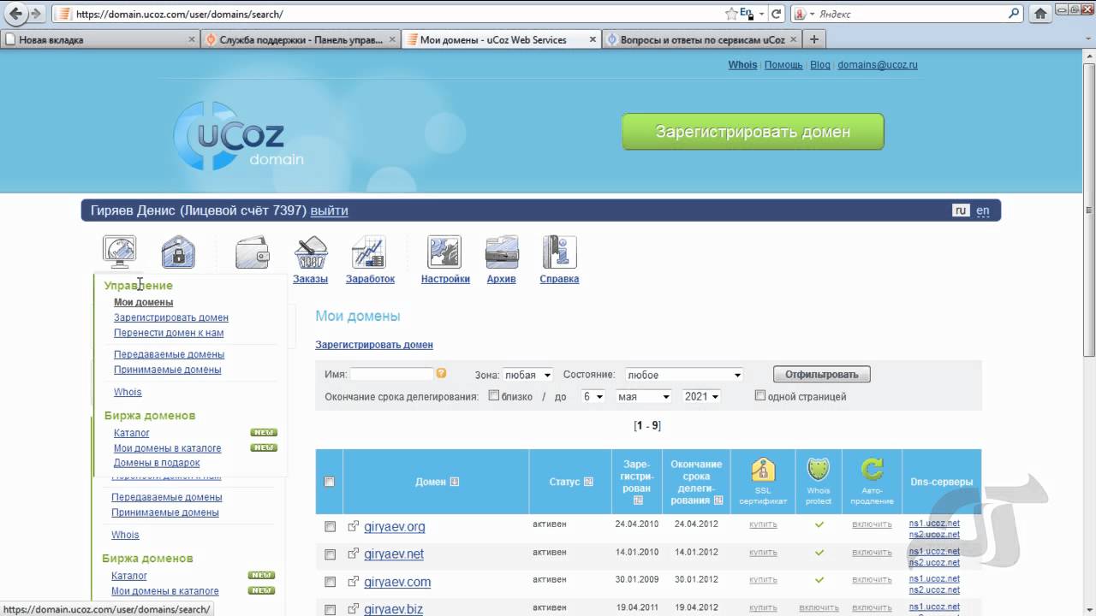Open giryaev.org in new window icon
This screenshot has width=1096, height=616.
[x=353, y=526]
